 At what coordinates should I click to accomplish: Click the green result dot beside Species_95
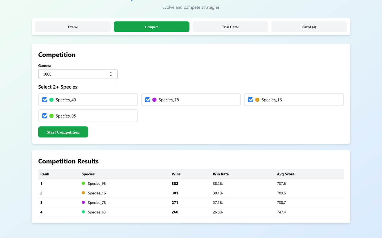(83, 183)
